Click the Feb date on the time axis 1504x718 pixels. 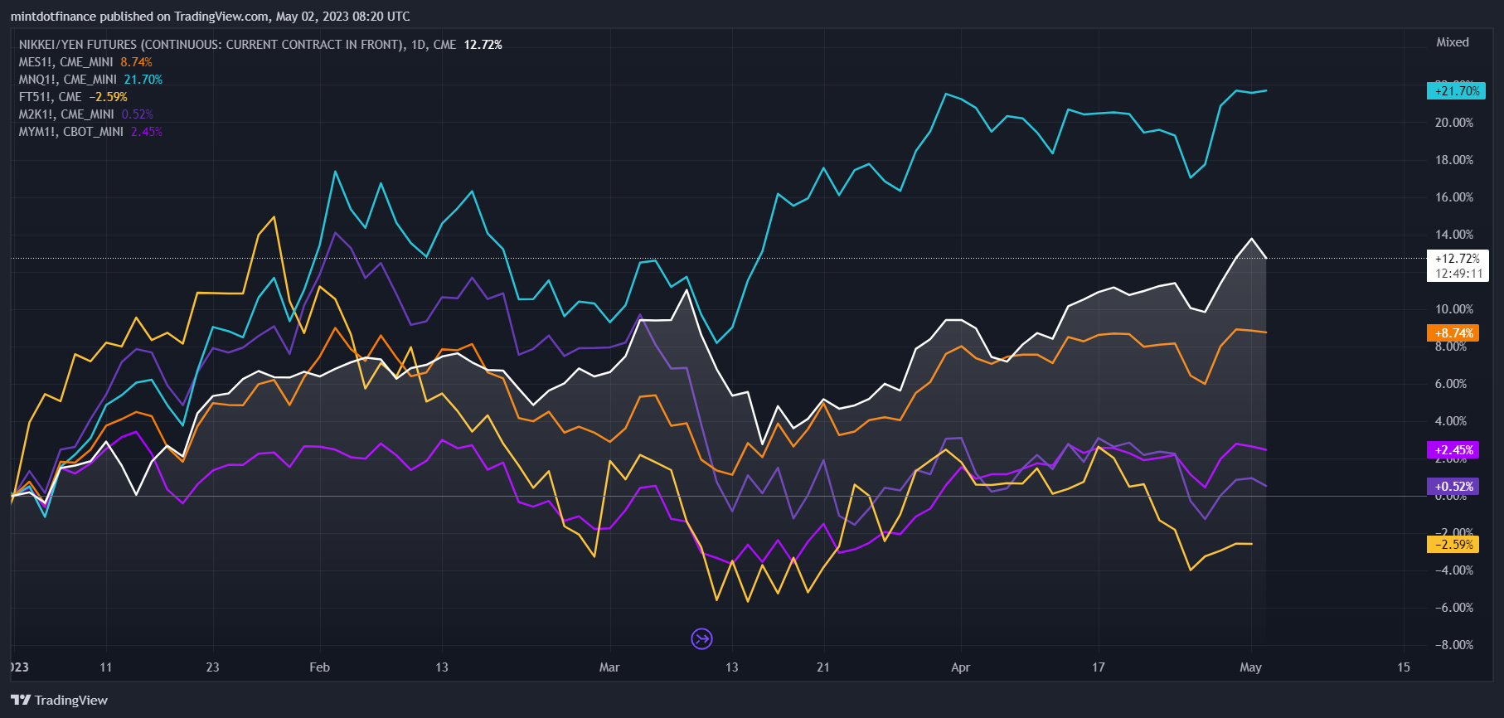point(319,667)
